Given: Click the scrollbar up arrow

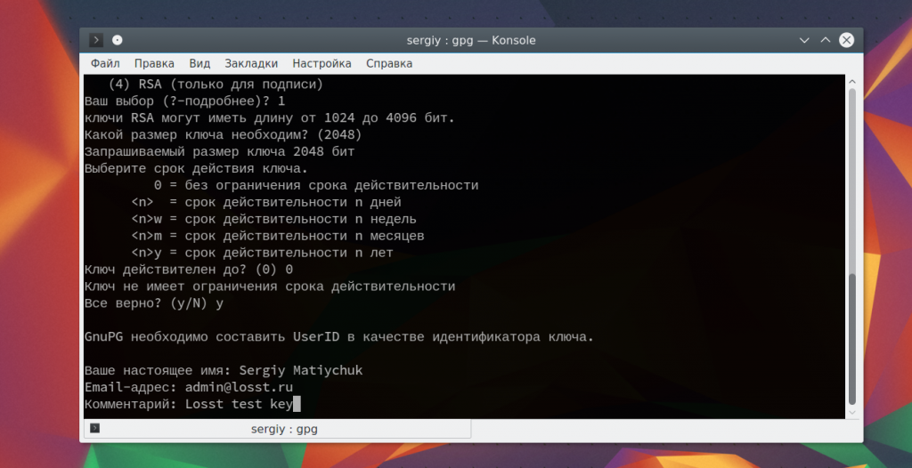Looking at the screenshot, I should click(x=852, y=82).
